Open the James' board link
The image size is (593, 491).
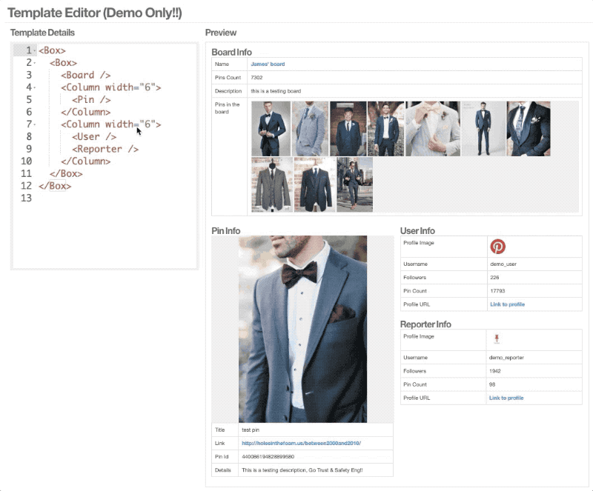click(268, 64)
